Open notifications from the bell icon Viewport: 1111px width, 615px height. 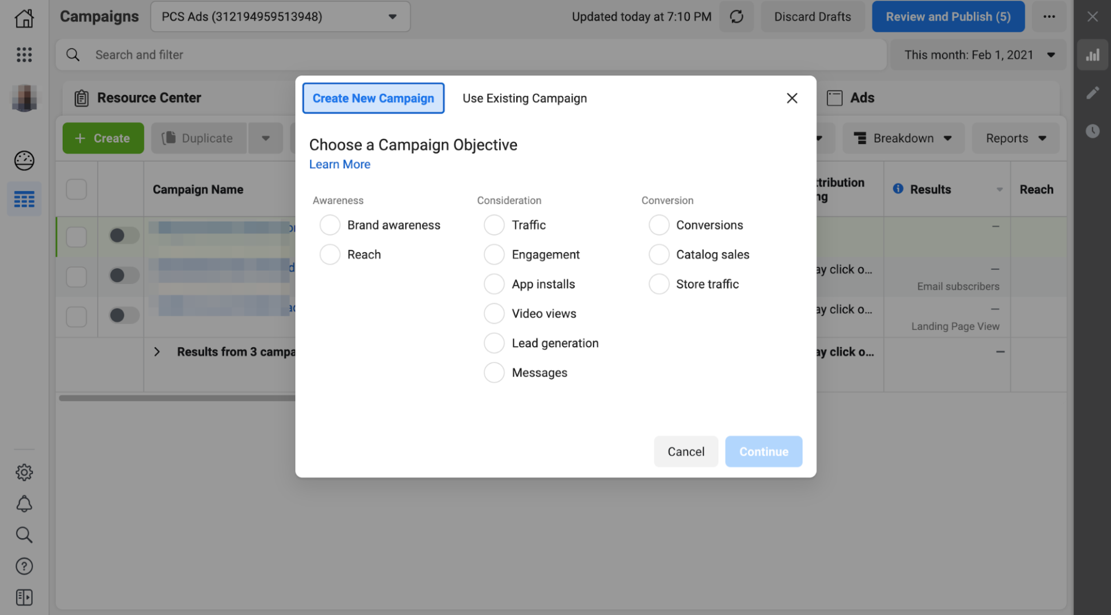[x=24, y=504]
